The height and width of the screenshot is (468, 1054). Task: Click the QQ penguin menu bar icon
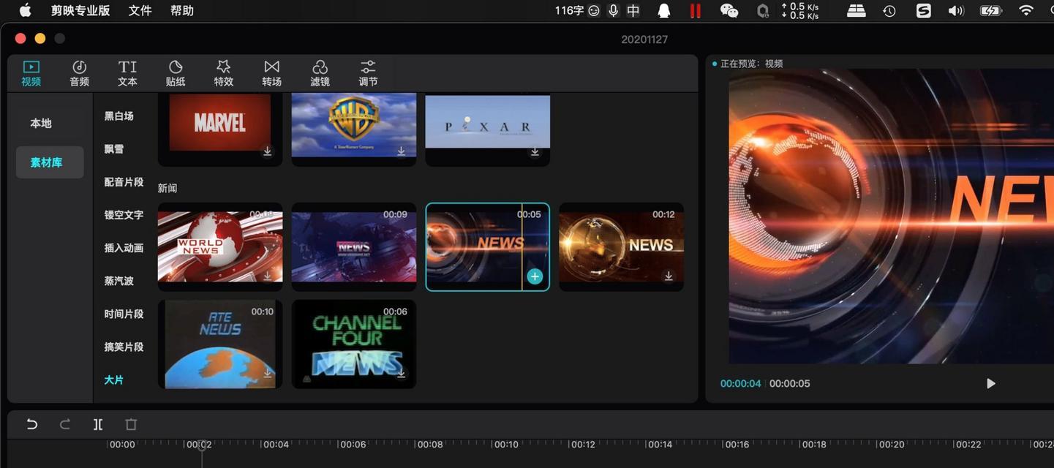pyautogui.click(x=664, y=10)
